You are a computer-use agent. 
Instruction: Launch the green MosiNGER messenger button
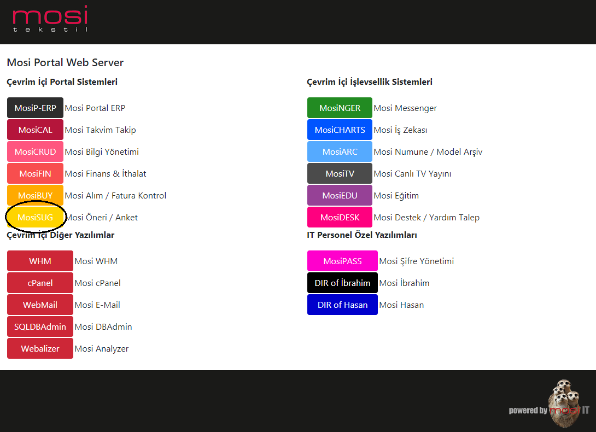click(x=340, y=108)
